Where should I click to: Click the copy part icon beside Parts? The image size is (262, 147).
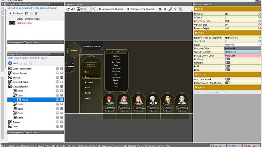[x=21, y=63]
